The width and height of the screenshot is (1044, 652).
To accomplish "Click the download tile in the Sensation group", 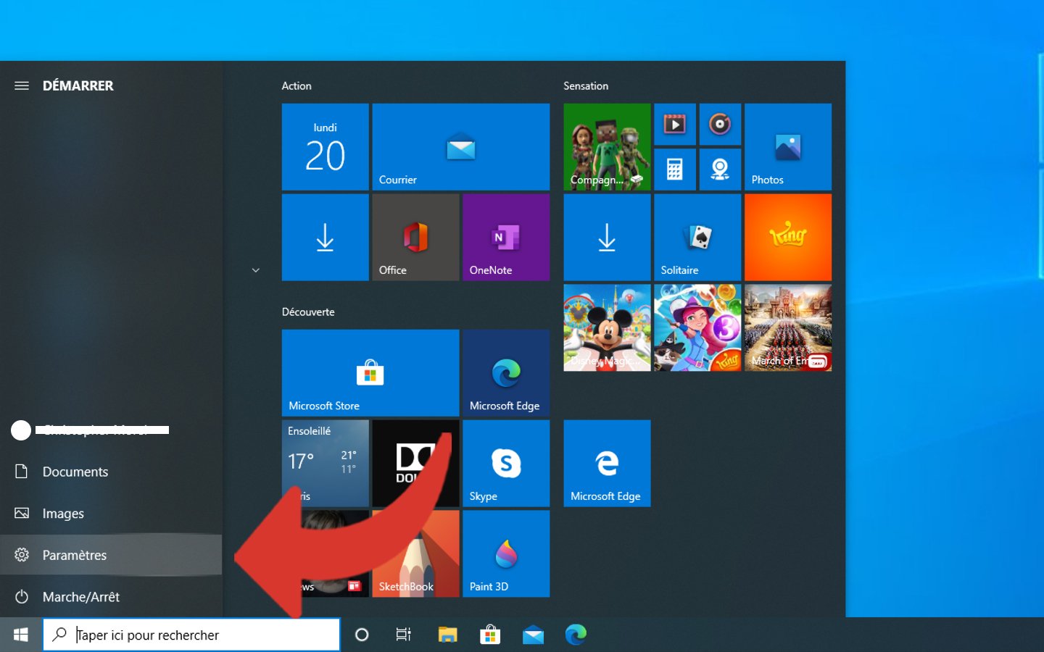I will pyautogui.click(x=607, y=237).
